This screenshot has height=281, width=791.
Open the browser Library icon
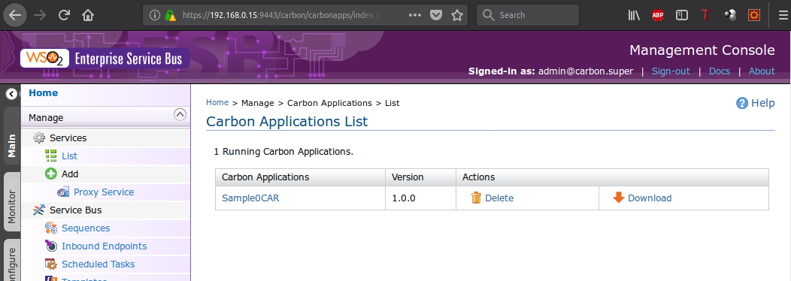coord(634,15)
